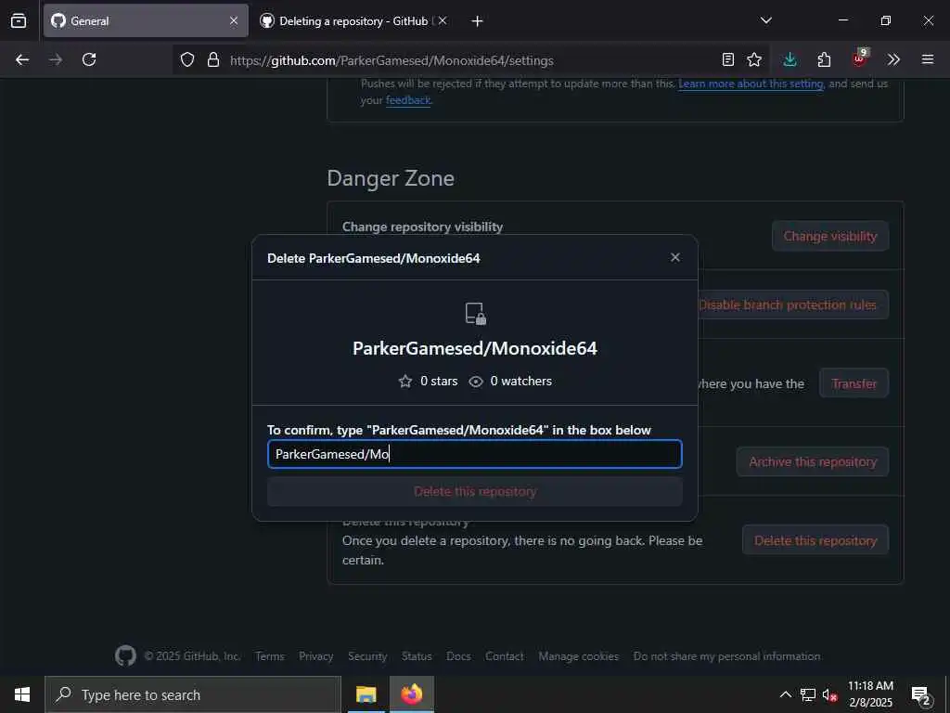Open the Terms footer link

(x=270, y=656)
